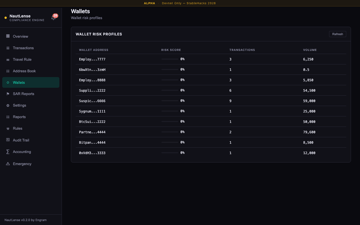
Task: Click the Settings gear icon
Action: (x=8, y=105)
